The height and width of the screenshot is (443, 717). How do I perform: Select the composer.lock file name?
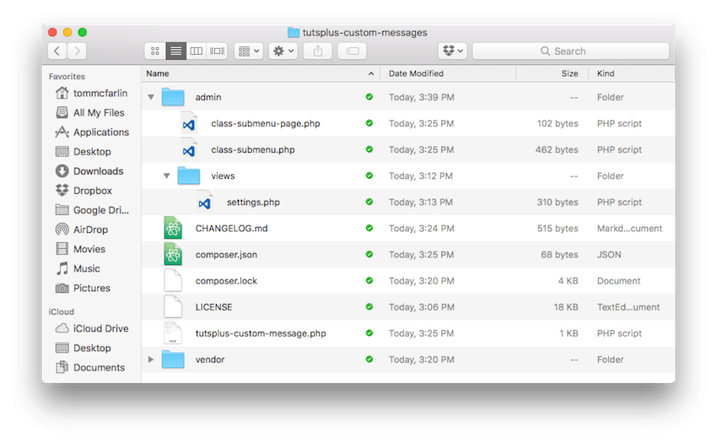click(x=226, y=281)
